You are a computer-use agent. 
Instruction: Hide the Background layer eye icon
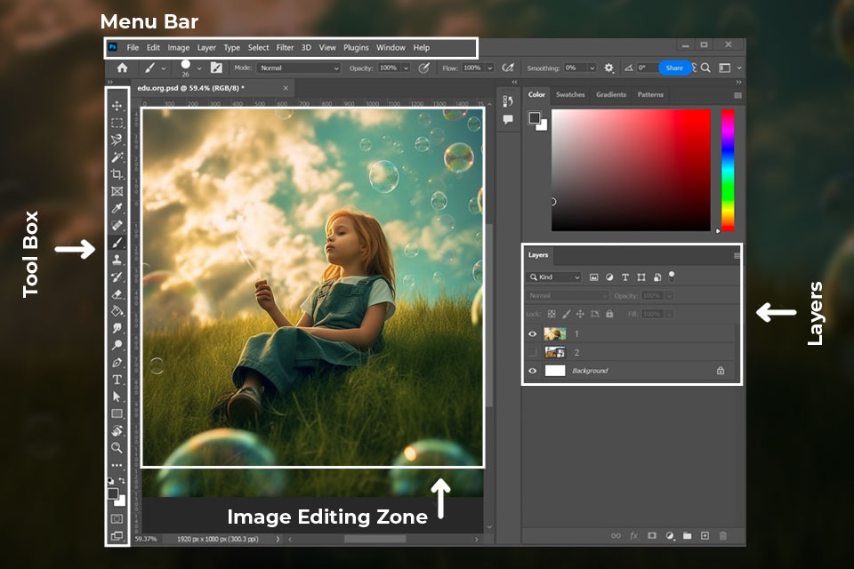[x=533, y=371]
